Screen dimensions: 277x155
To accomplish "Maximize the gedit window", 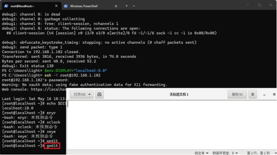I will click(274, 95).
